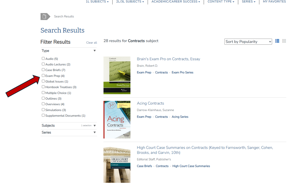Screen dimensions: 290x190
Task: Open the Acing Contracts title link
Action: [x=150, y=103]
